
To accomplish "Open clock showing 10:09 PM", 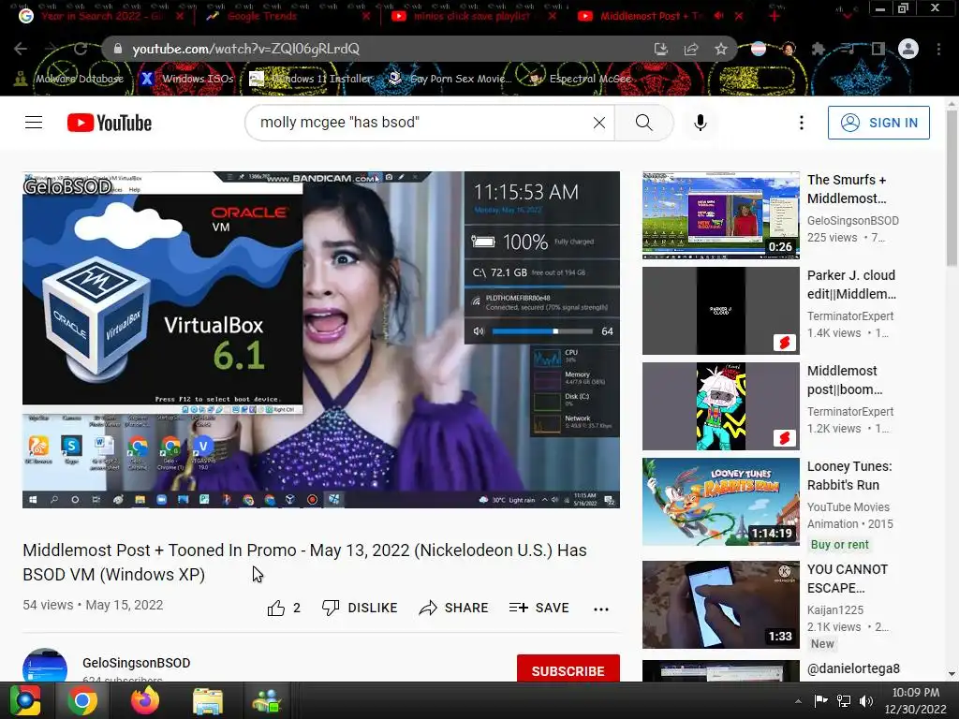I will coord(915,700).
